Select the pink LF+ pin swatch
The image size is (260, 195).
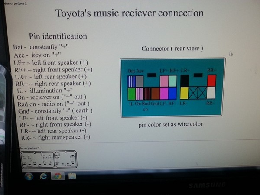[x=164, y=81]
